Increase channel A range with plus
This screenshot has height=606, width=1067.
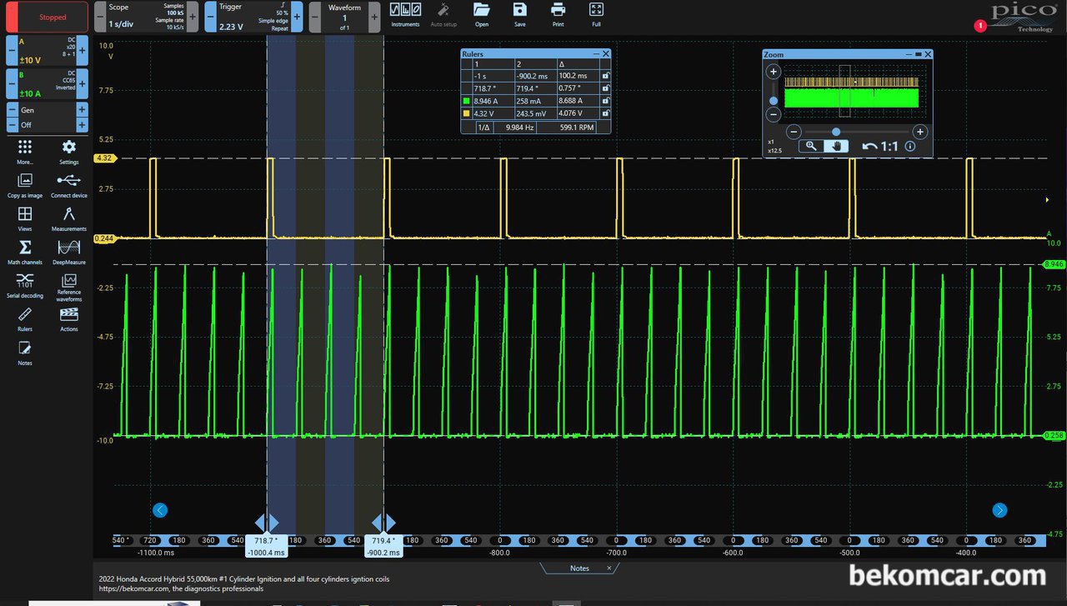(x=82, y=50)
